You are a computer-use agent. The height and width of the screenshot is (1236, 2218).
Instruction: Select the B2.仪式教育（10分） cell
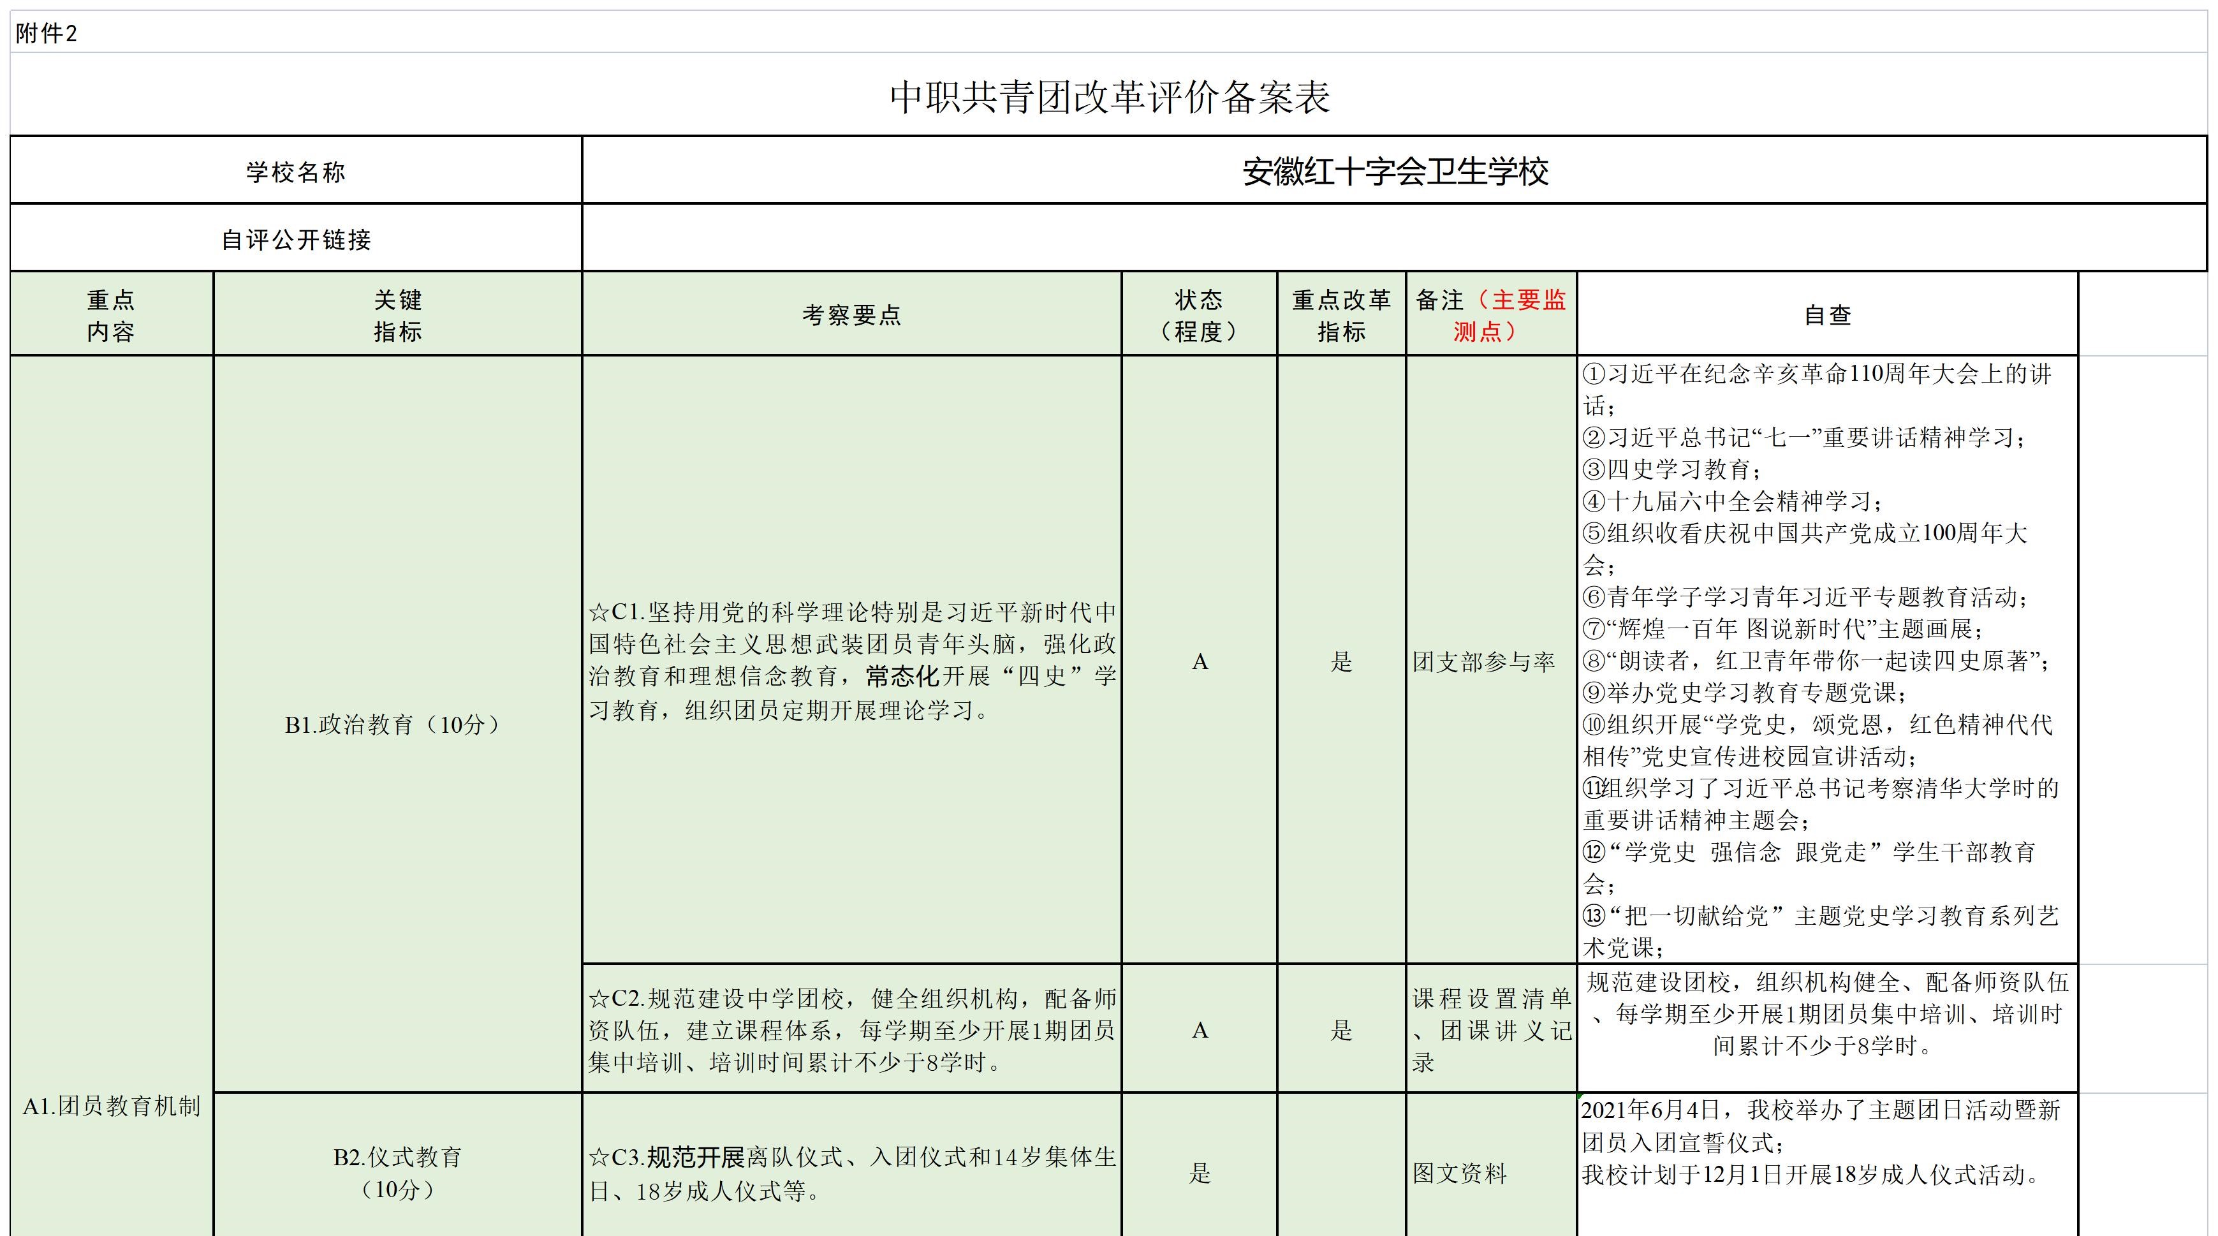tap(397, 1172)
